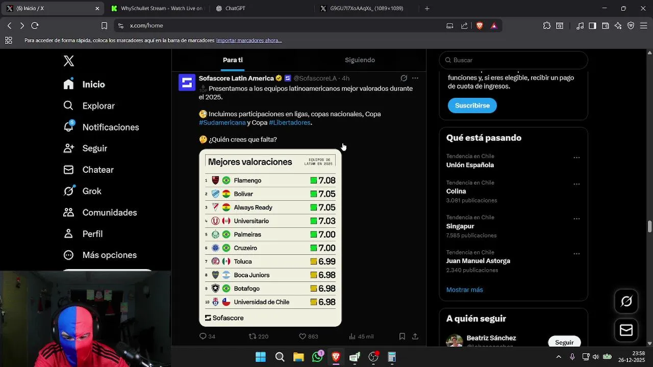Open a new browser tab
Image resolution: width=653 pixels, height=367 pixels.
427,8
